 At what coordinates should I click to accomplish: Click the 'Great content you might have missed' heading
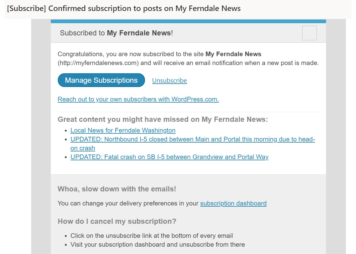tap(163, 119)
